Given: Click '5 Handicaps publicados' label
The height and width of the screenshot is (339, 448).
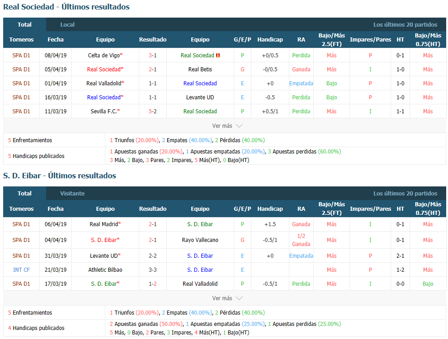Looking at the screenshot, I should 36,156.
